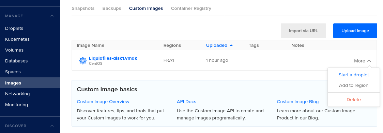The image size is (383, 133).
Task: Select the Custom Images tab
Action: tap(146, 8)
